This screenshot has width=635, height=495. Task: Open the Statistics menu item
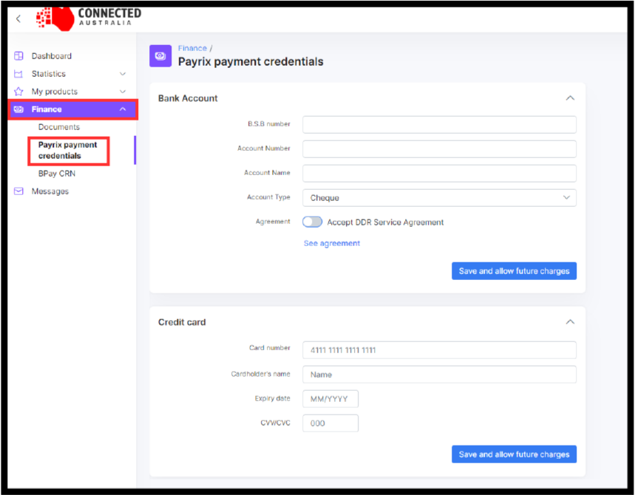[x=49, y=74]
